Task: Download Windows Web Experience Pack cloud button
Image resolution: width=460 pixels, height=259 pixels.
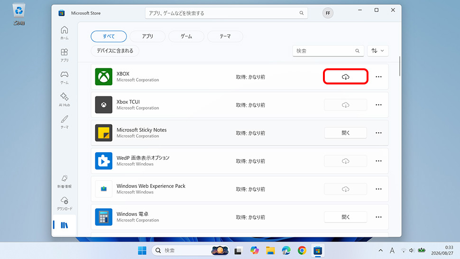Action: [x=346, y=189]
